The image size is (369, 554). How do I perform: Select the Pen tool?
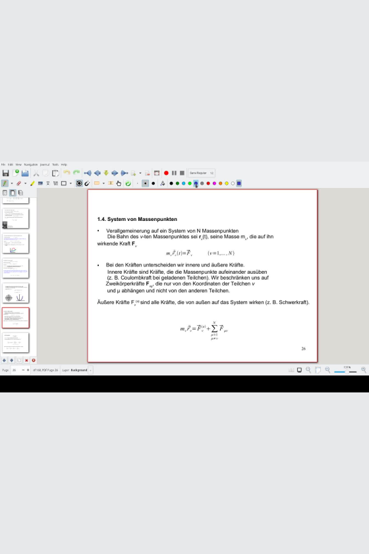[x=5, y=183]
